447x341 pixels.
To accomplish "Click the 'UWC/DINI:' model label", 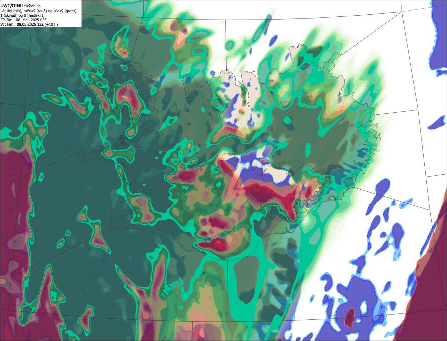I will click(12, 6).
